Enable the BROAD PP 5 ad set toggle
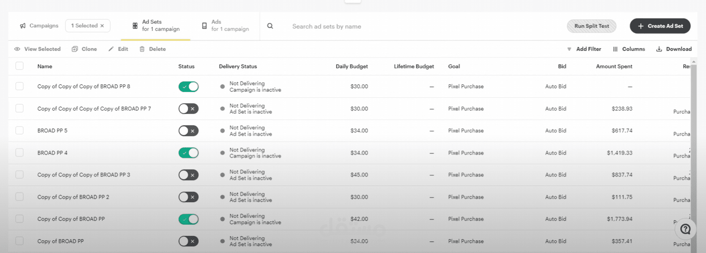The width and height of the screenshot is (706, 253). tap(188, 131)
